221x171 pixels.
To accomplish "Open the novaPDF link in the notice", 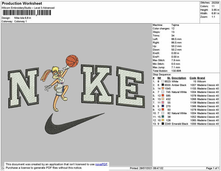I will pyautogui.click(x=101, y=164).
